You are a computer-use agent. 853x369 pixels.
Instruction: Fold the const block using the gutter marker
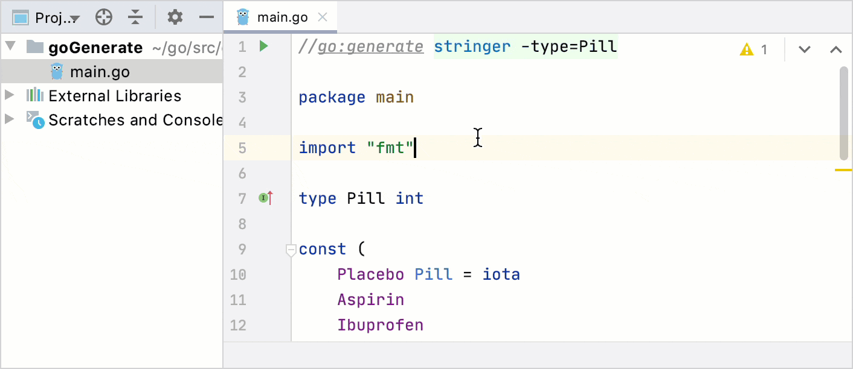click(291, 249)
